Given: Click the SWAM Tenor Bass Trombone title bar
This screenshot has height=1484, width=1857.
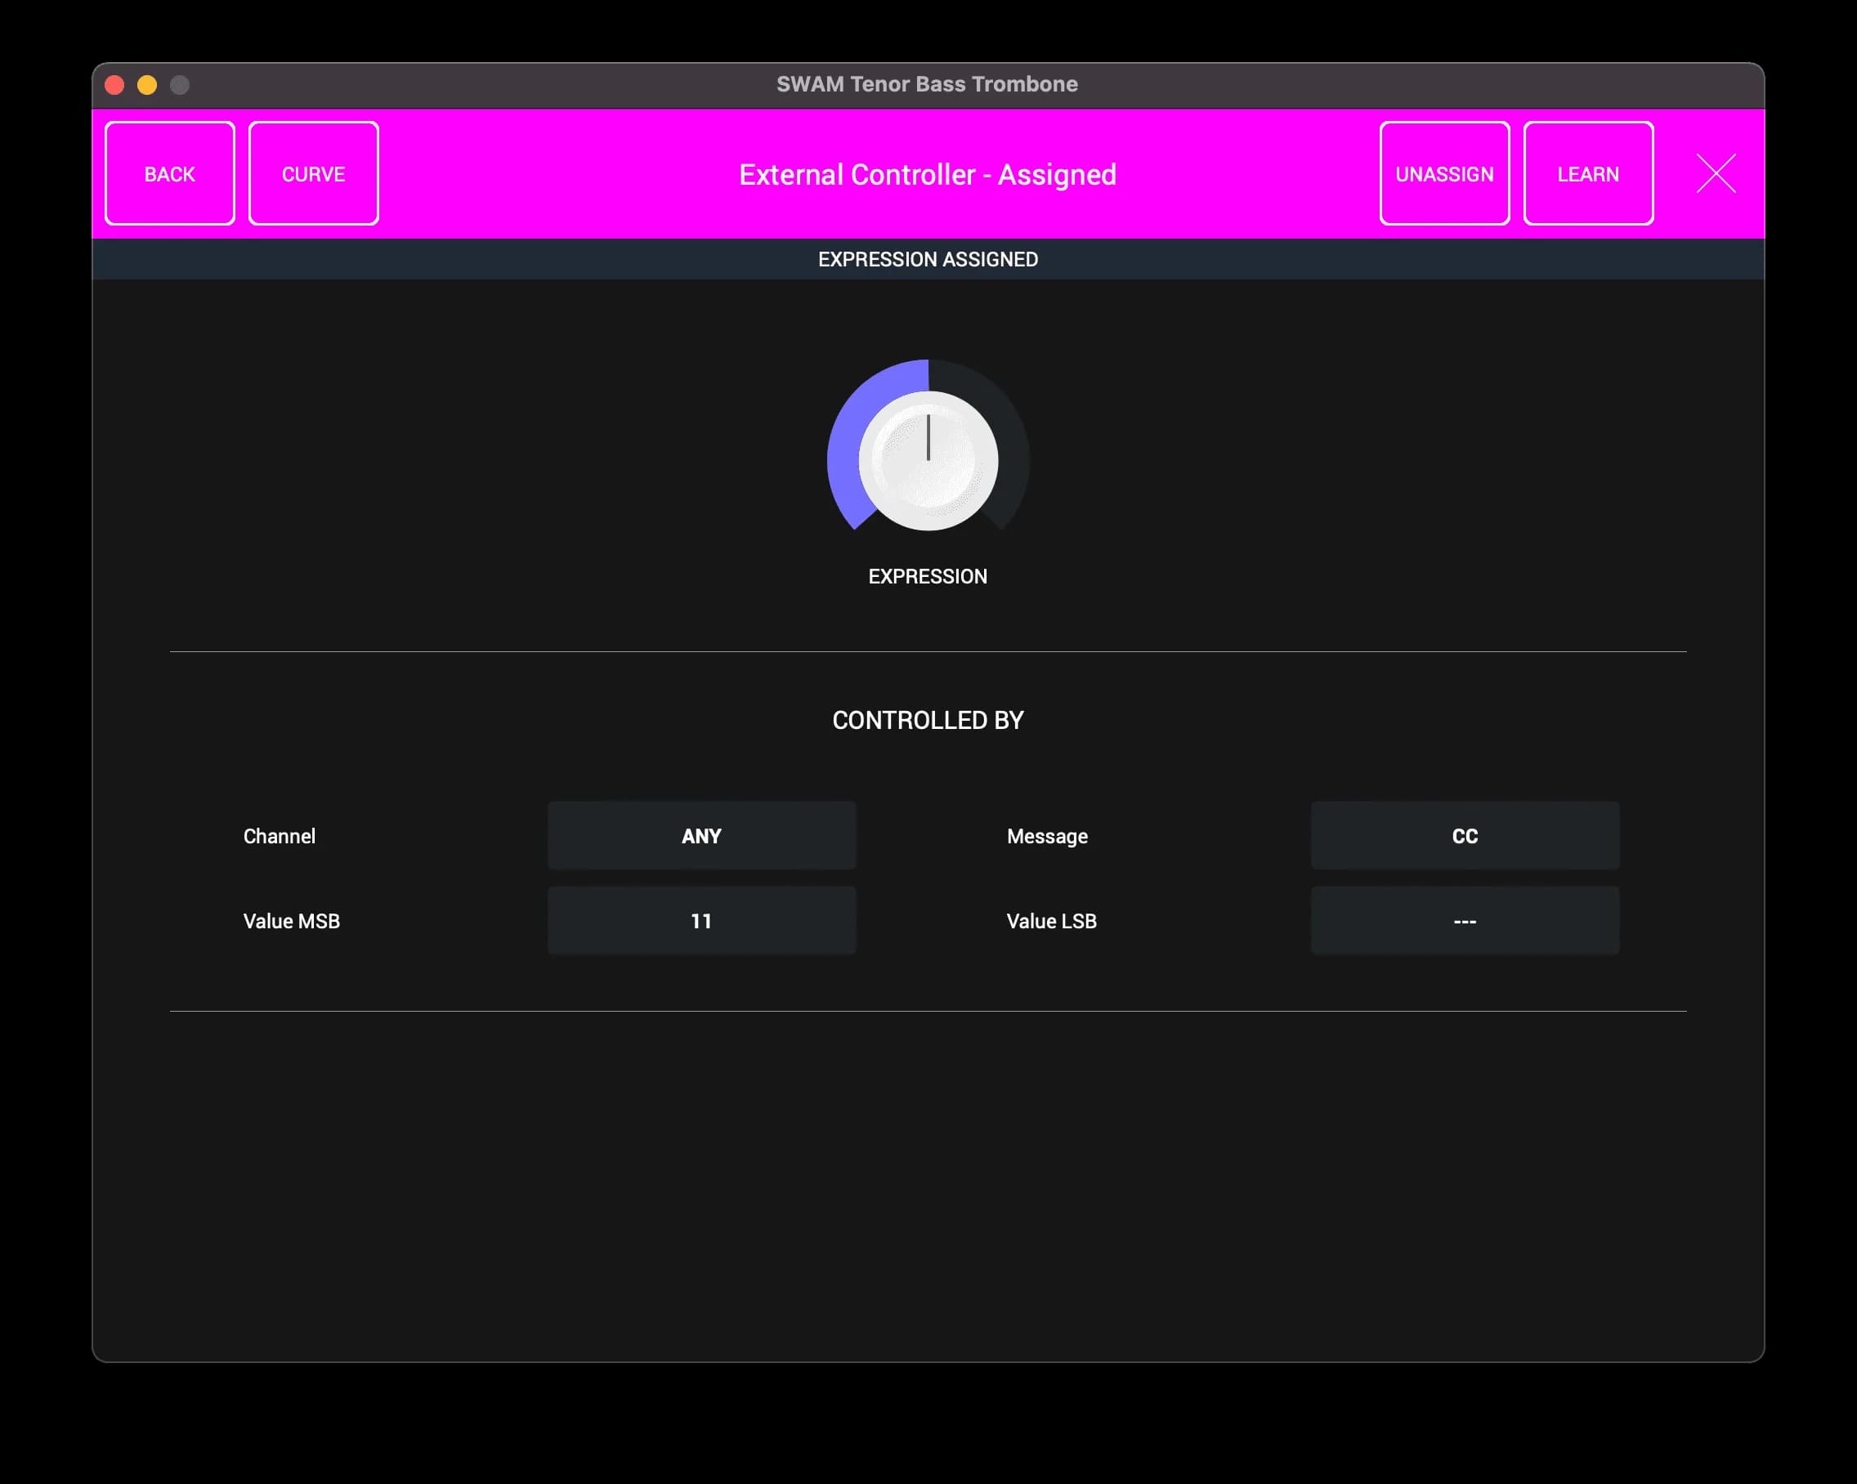Looking at the screenshot, I should pyautogui.click(x=927, y=84).
